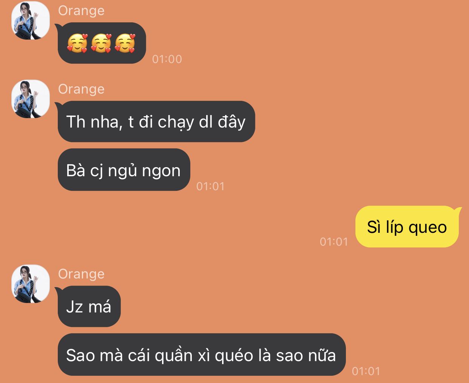Viewport: 469px width, 383px height.
Task: Click the last smiling hearts emoji
Action: [x=125, y=43]
